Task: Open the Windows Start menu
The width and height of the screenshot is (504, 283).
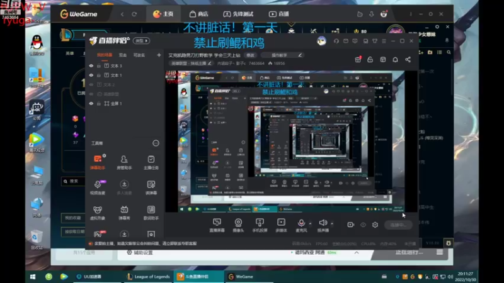Action: click(33, 277)
